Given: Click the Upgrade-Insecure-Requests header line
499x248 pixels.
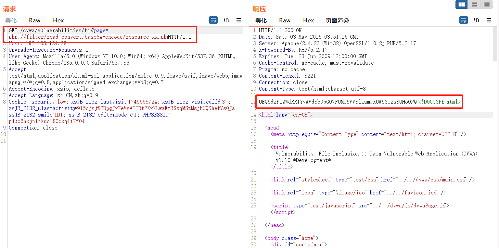Looking at the screenshot, I should pyautogui.click(x=48, y=50).
